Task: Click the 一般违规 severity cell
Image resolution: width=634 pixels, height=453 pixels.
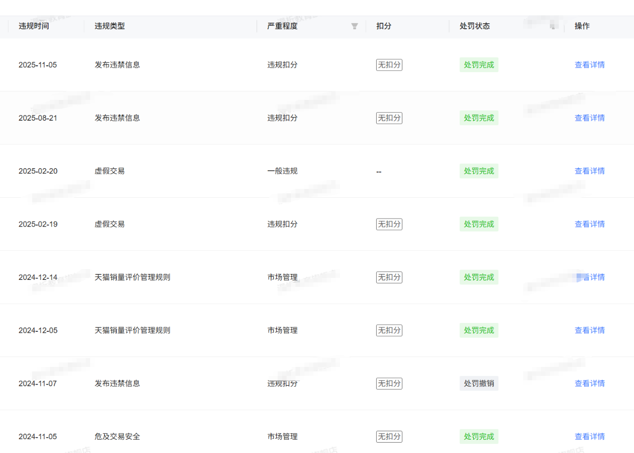Action: [x=283, y=171]
